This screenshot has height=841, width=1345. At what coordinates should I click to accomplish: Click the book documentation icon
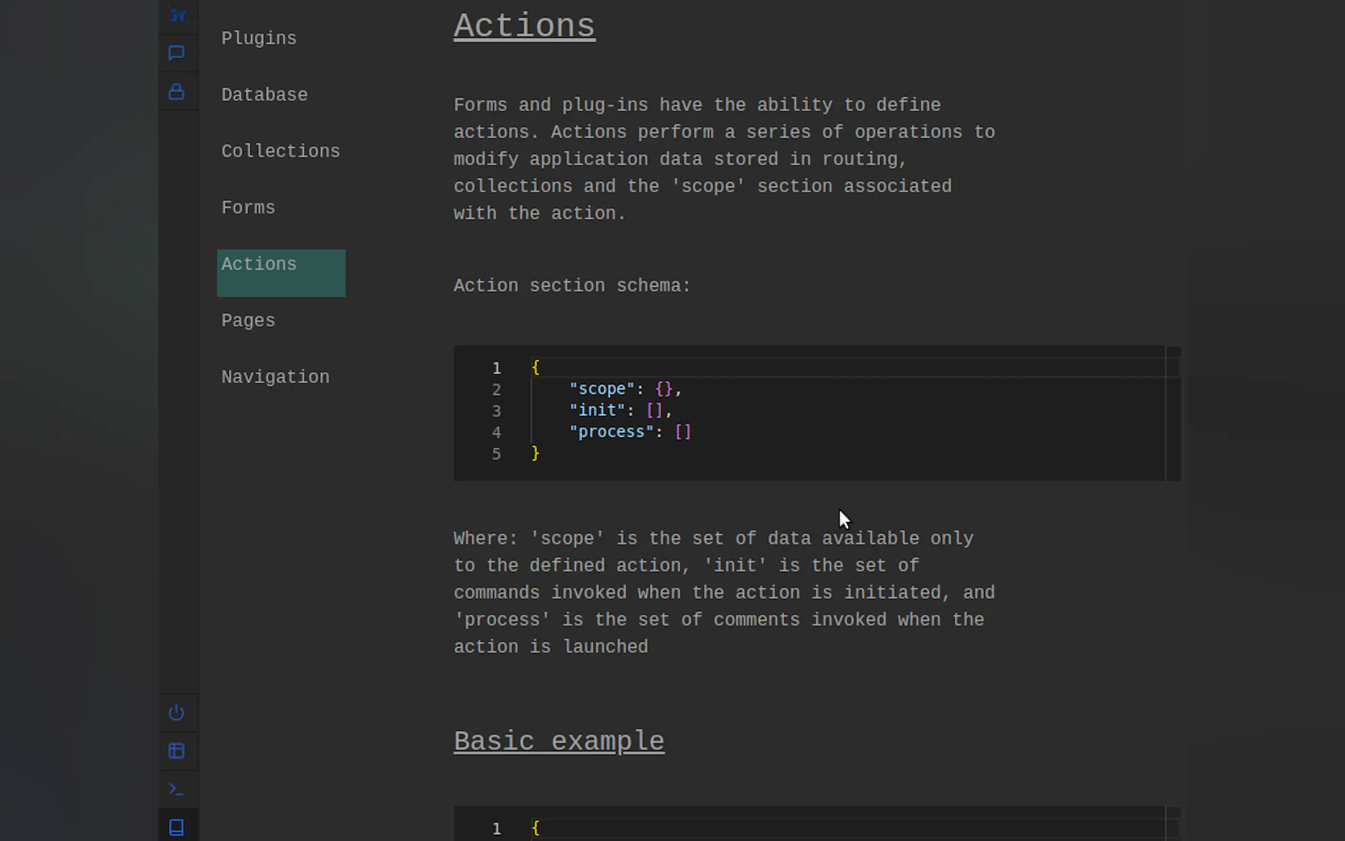[176, 827]
